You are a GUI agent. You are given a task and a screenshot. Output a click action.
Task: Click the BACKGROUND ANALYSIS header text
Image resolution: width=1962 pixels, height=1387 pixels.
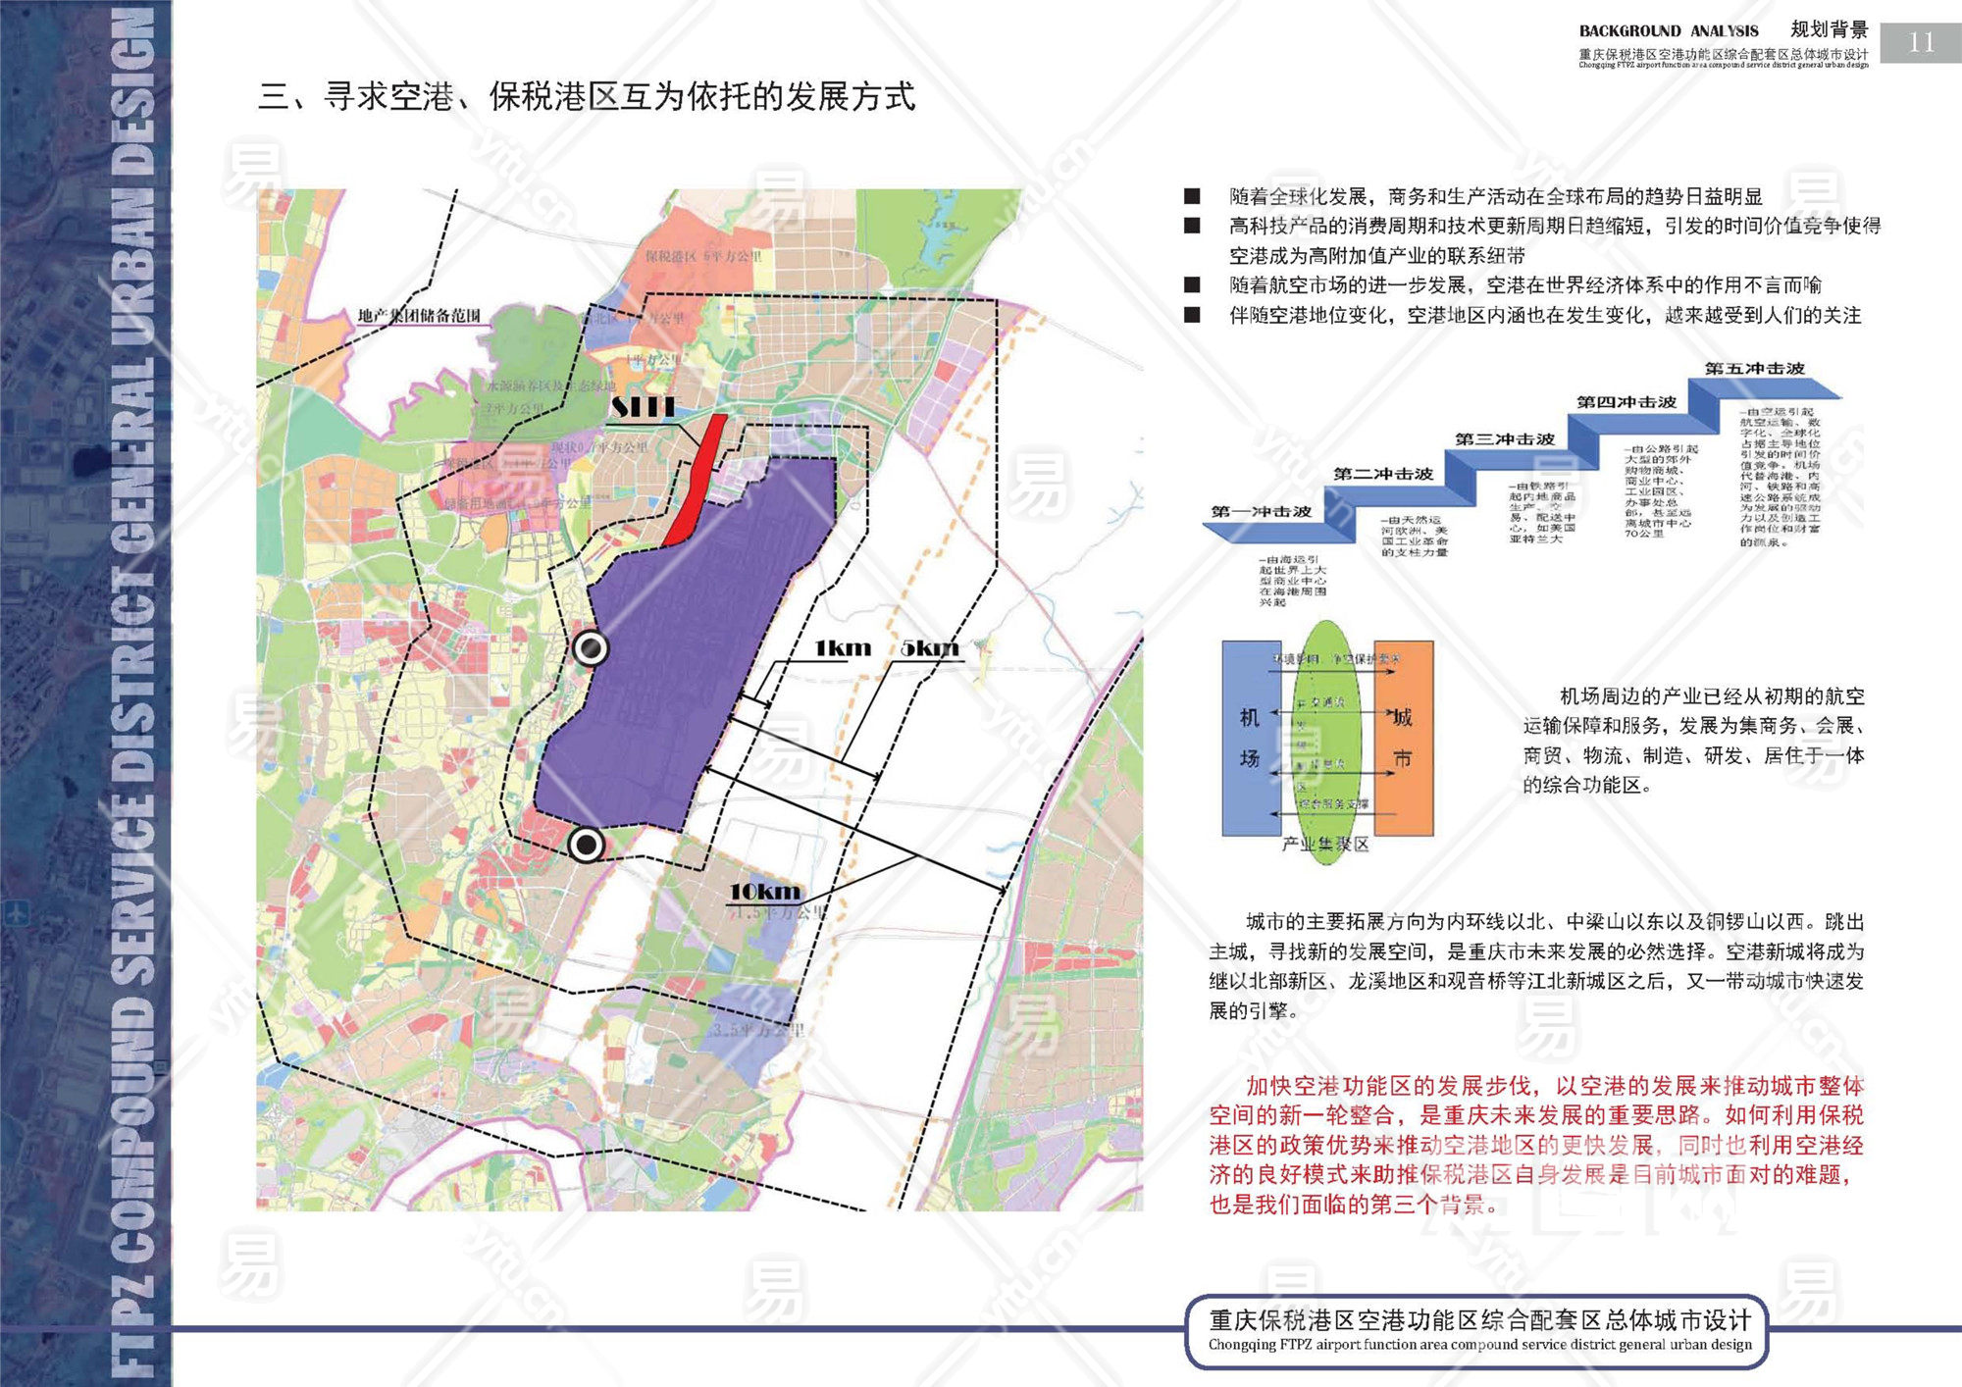(1668, 31)
